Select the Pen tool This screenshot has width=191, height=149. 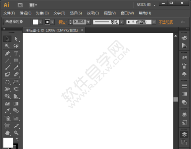point(7,53)
